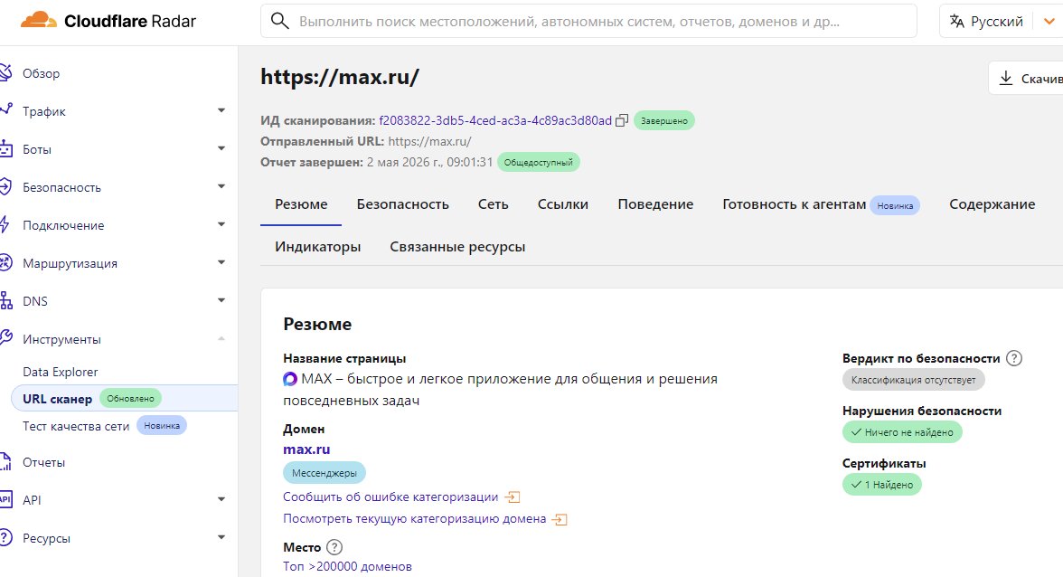Open the Содержание tab

coord(992,204)
